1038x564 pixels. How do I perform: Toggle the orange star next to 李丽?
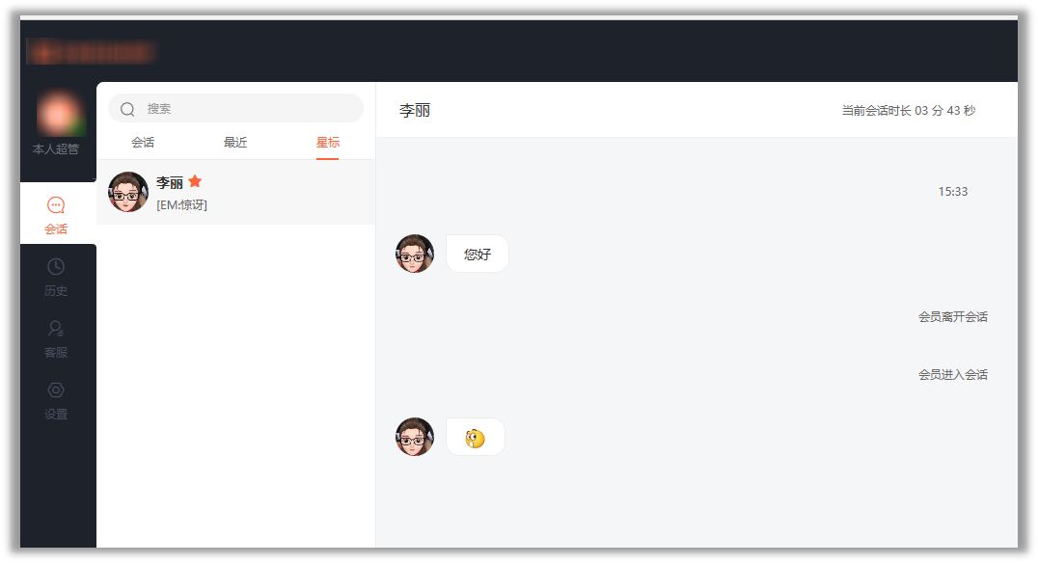tap(195, 181)
